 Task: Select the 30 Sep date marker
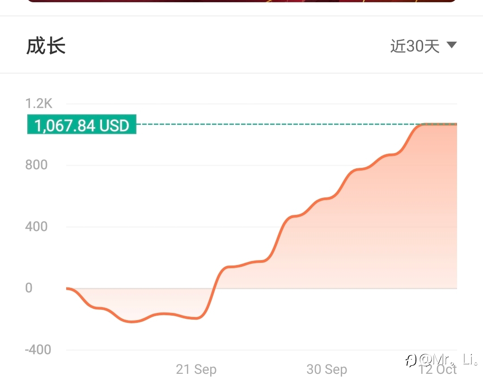point(327,369)
